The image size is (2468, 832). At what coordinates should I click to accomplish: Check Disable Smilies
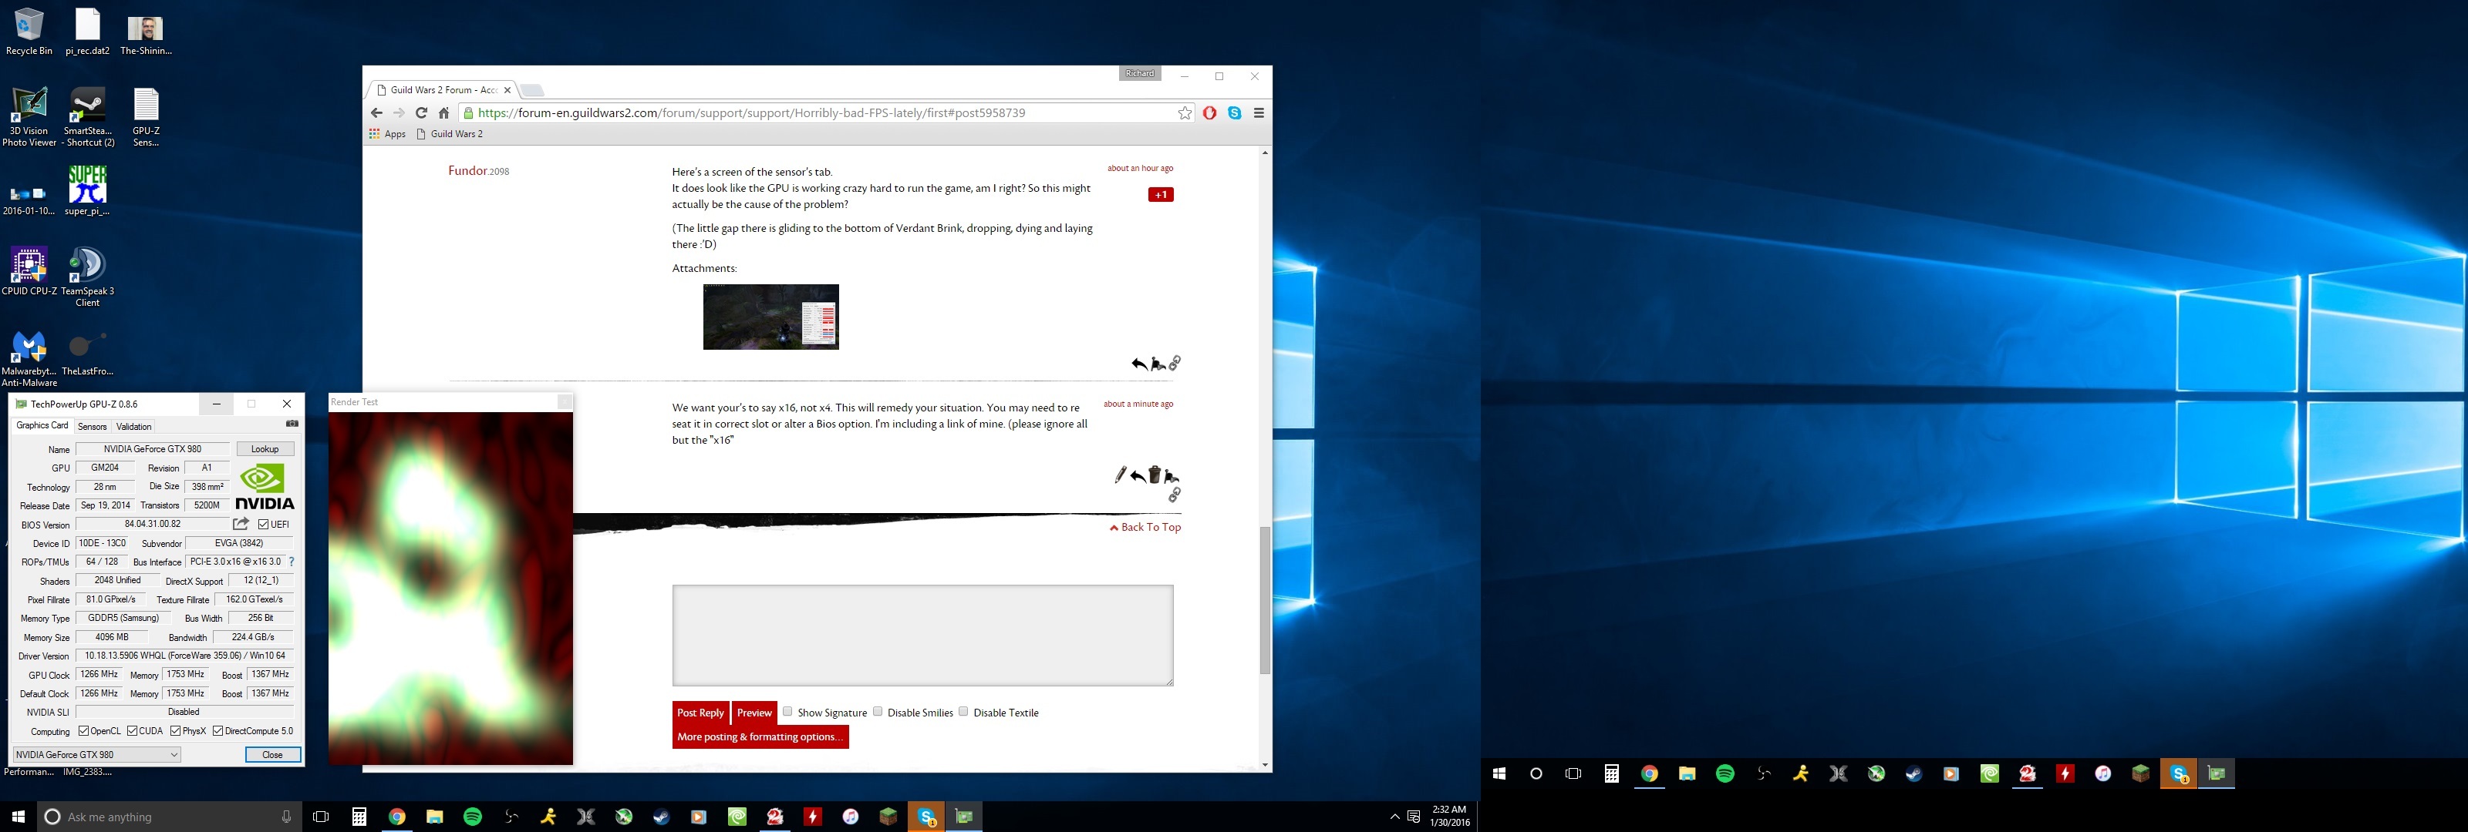(878, 711)
